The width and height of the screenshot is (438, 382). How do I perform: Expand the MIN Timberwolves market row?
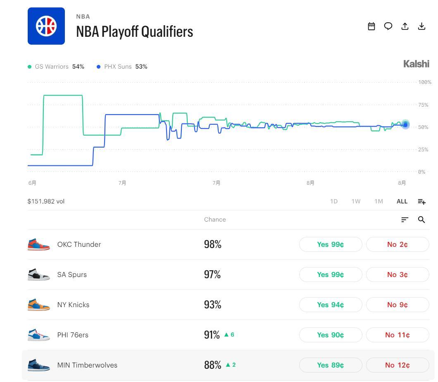229,365
